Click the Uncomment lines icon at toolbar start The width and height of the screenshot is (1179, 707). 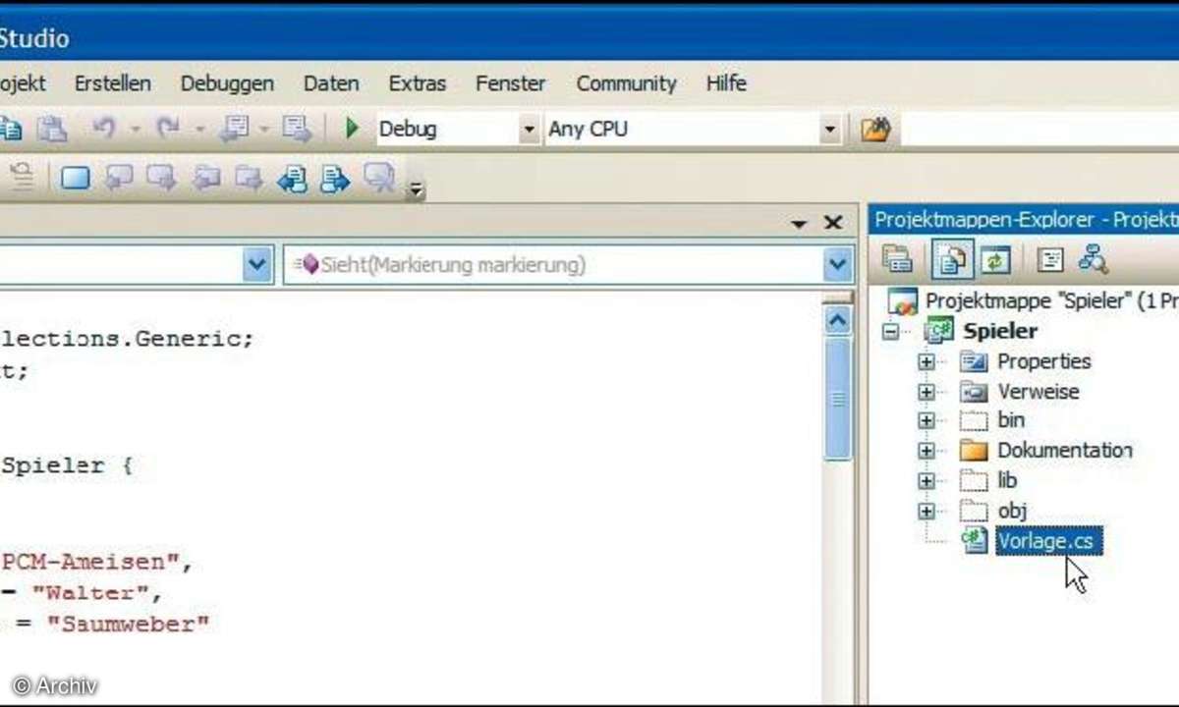pyautogui.click(x=22, y=178)
